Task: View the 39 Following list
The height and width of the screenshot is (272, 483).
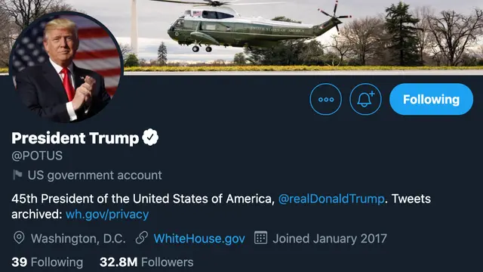Action: (47, 262)
